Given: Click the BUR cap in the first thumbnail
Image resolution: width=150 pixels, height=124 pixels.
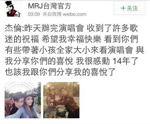Looking at the screenshot, I should pyautogui.click(x=31, y=93).
